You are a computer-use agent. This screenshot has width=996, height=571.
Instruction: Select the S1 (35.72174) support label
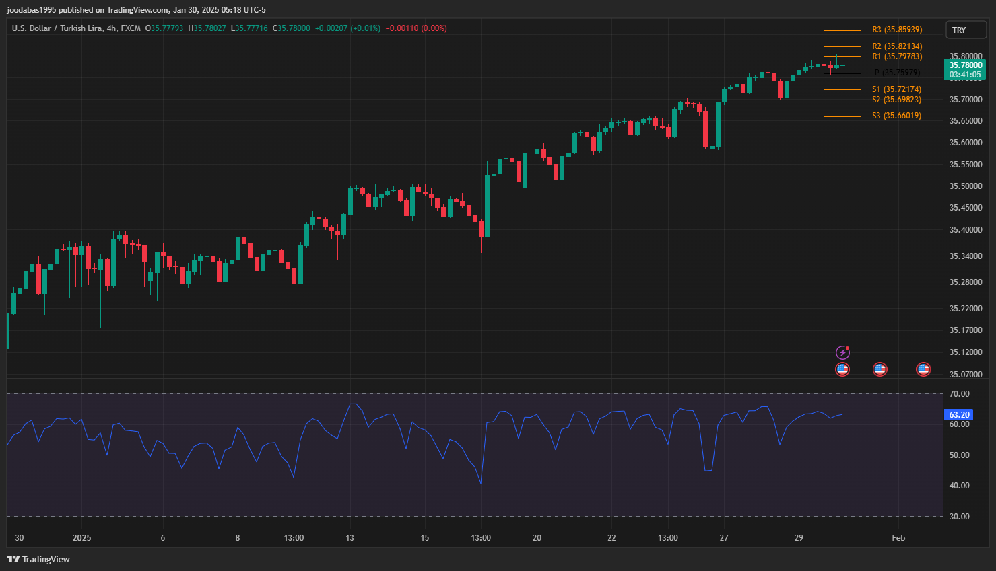tap(896, 89)
